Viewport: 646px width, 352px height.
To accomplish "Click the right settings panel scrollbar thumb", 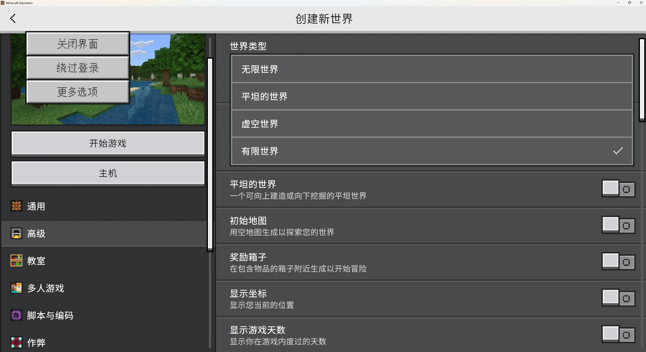I will point(642,80).
